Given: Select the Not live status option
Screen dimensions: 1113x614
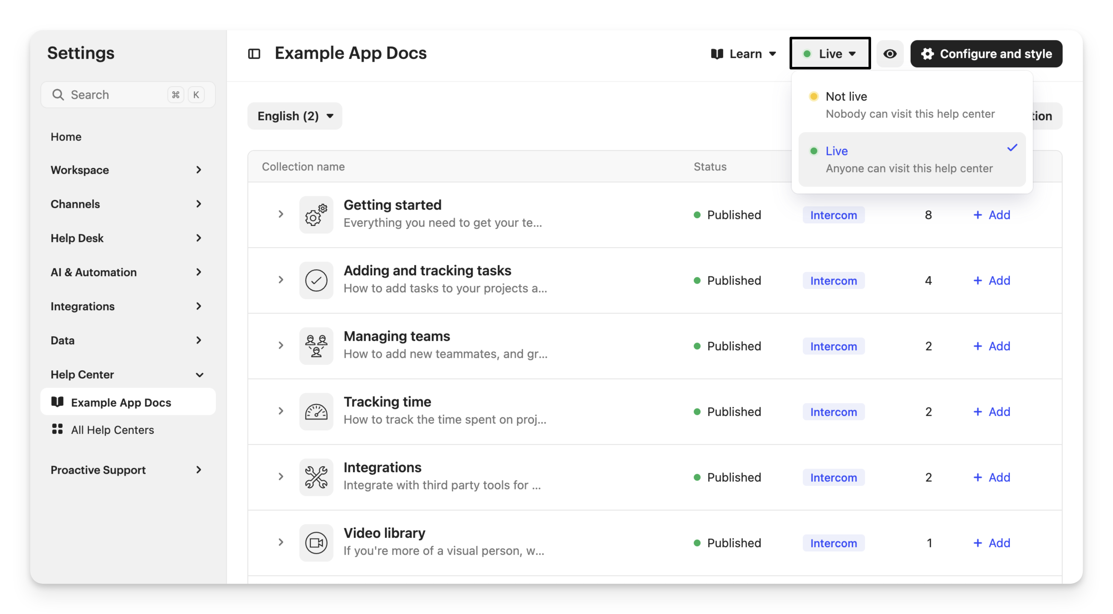Looking at the screenshot, I should 910,104.
